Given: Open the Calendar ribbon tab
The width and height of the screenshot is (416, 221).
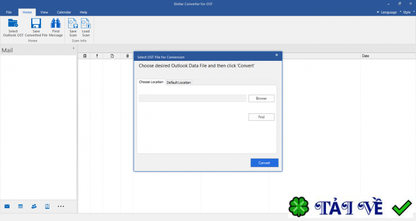Looking at the screenshot, I should coord(64,12).
